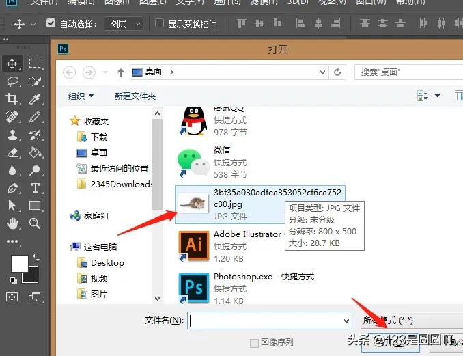Select the Rectangular Marquee tool
The image size is (463, 356).
coord(35,64)
